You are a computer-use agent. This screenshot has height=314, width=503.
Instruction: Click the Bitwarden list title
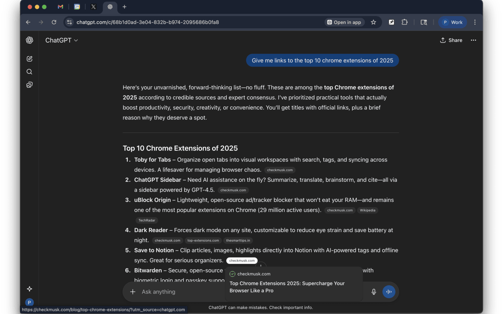pyautogui.click(x=148, y=270)
